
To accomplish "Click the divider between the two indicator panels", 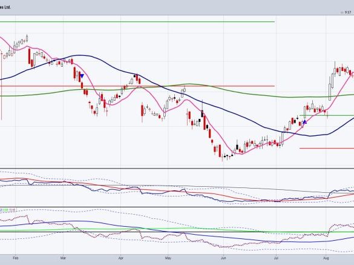I will 177,207.
